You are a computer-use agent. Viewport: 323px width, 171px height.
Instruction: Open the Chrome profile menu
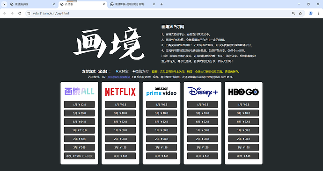(311, 14)
